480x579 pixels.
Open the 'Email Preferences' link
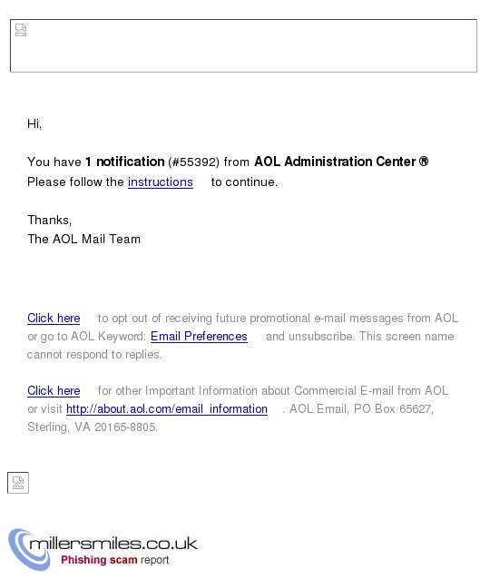[199, 336]
